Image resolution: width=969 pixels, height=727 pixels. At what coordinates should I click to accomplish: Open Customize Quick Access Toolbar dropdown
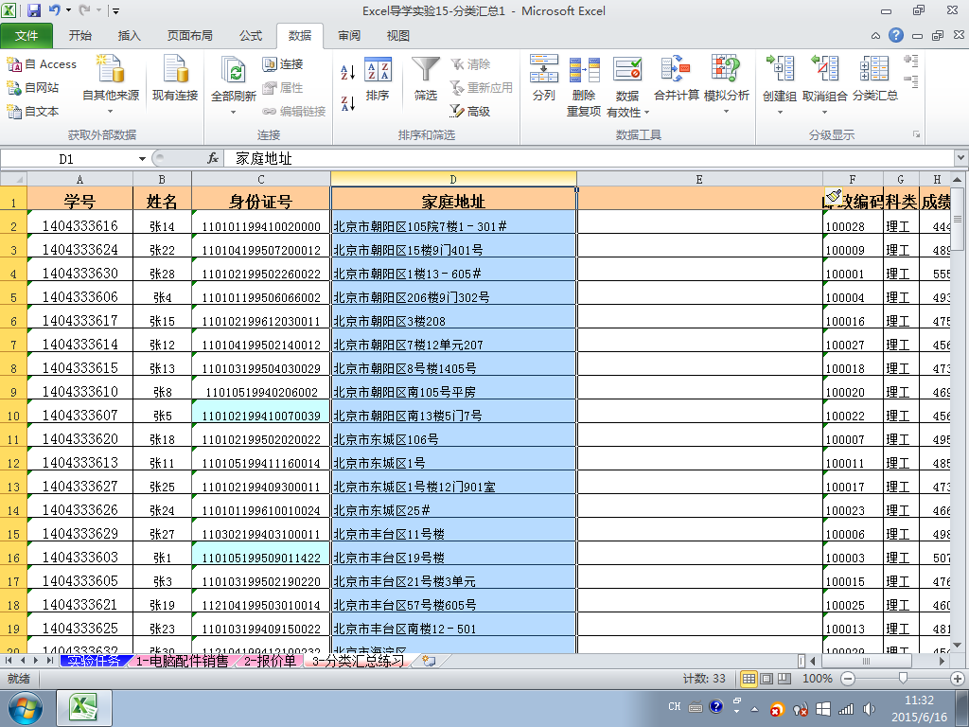point(115,10)
